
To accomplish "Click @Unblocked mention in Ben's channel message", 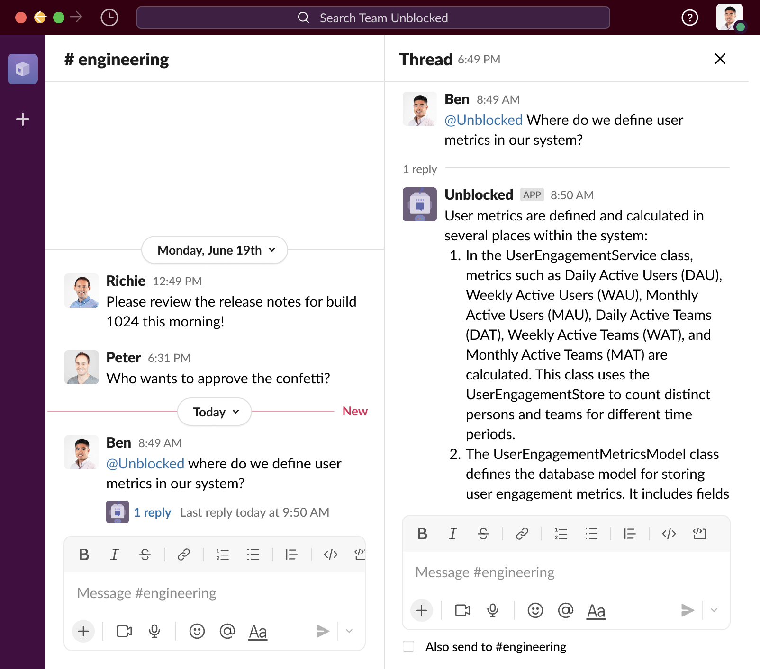I will pos(145,464).
